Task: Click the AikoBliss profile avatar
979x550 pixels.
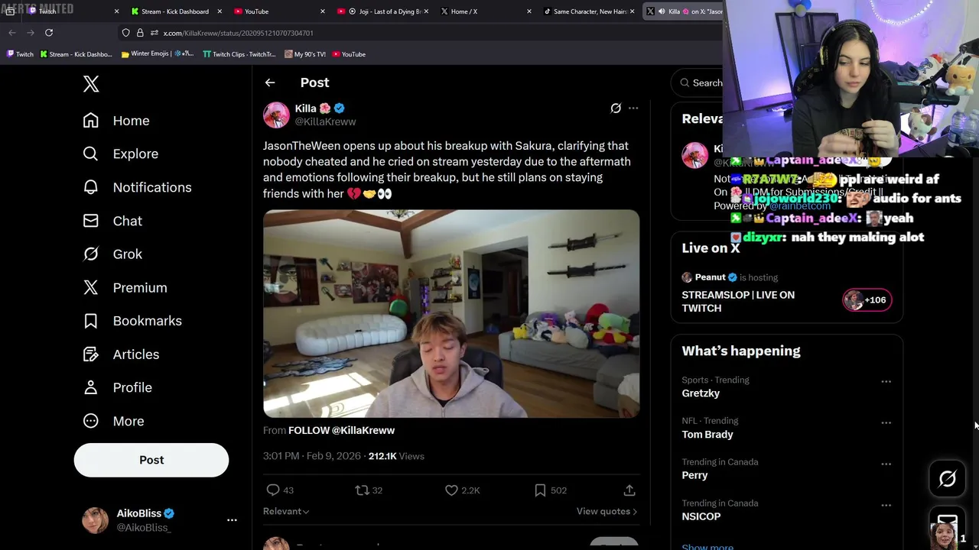Action: (96, 520)
